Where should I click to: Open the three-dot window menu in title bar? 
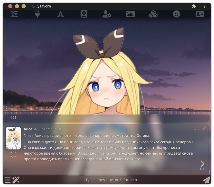point(204,6)
